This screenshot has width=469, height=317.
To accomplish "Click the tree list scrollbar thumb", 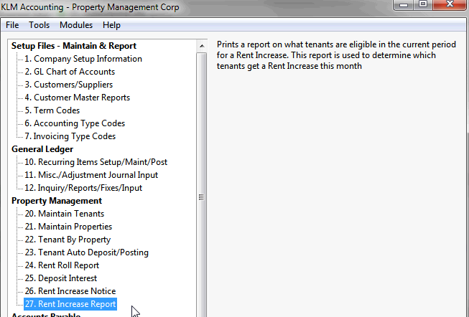I will tap(202, 184).
